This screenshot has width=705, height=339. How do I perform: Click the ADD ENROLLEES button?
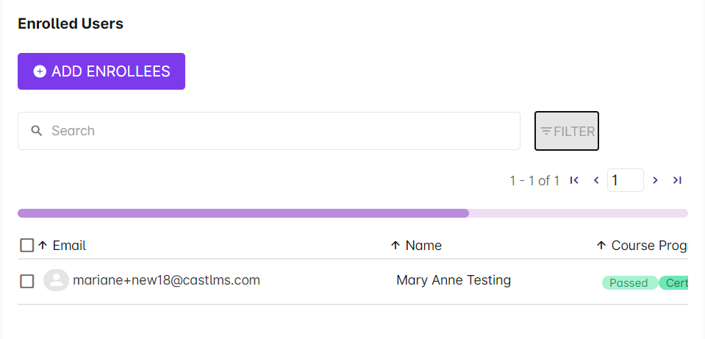(101, 71)
